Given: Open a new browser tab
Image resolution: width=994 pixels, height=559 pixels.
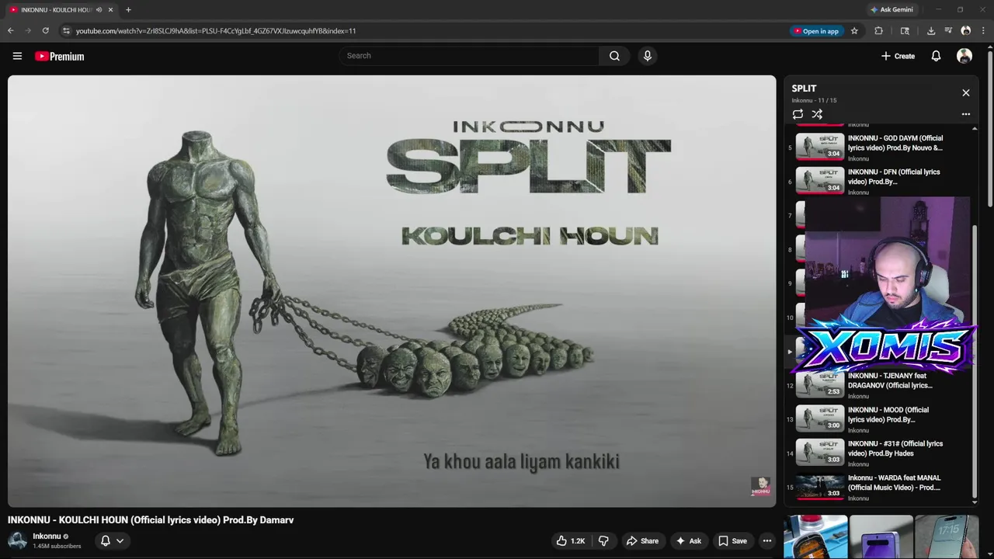Looking at the screenshot, I should click(128, 9).
